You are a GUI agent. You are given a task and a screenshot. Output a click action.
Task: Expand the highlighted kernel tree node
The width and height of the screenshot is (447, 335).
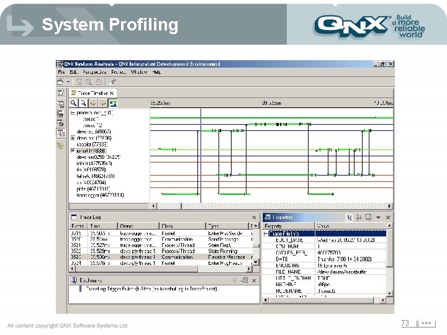[73, 150]
